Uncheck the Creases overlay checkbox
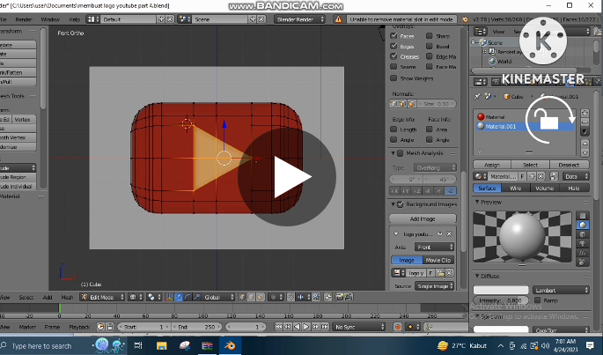This screenshot has width=603, height=355. (x=393, y=56)
